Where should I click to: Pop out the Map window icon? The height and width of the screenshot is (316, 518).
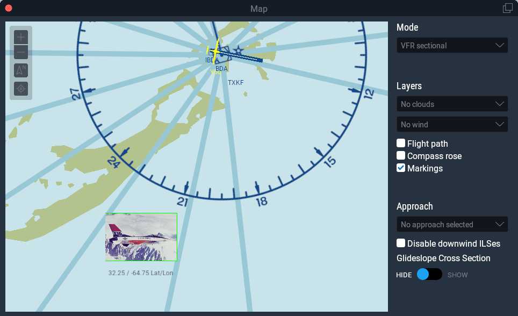[x=507, y=8]
